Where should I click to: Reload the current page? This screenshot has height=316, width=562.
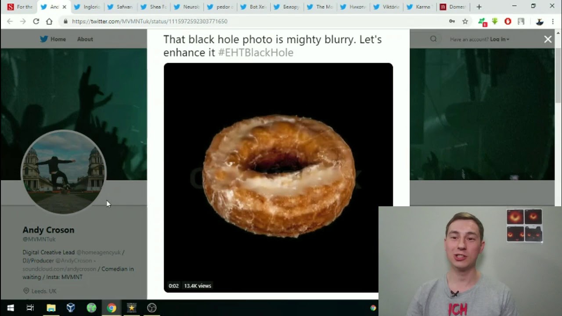pos(36,21)
